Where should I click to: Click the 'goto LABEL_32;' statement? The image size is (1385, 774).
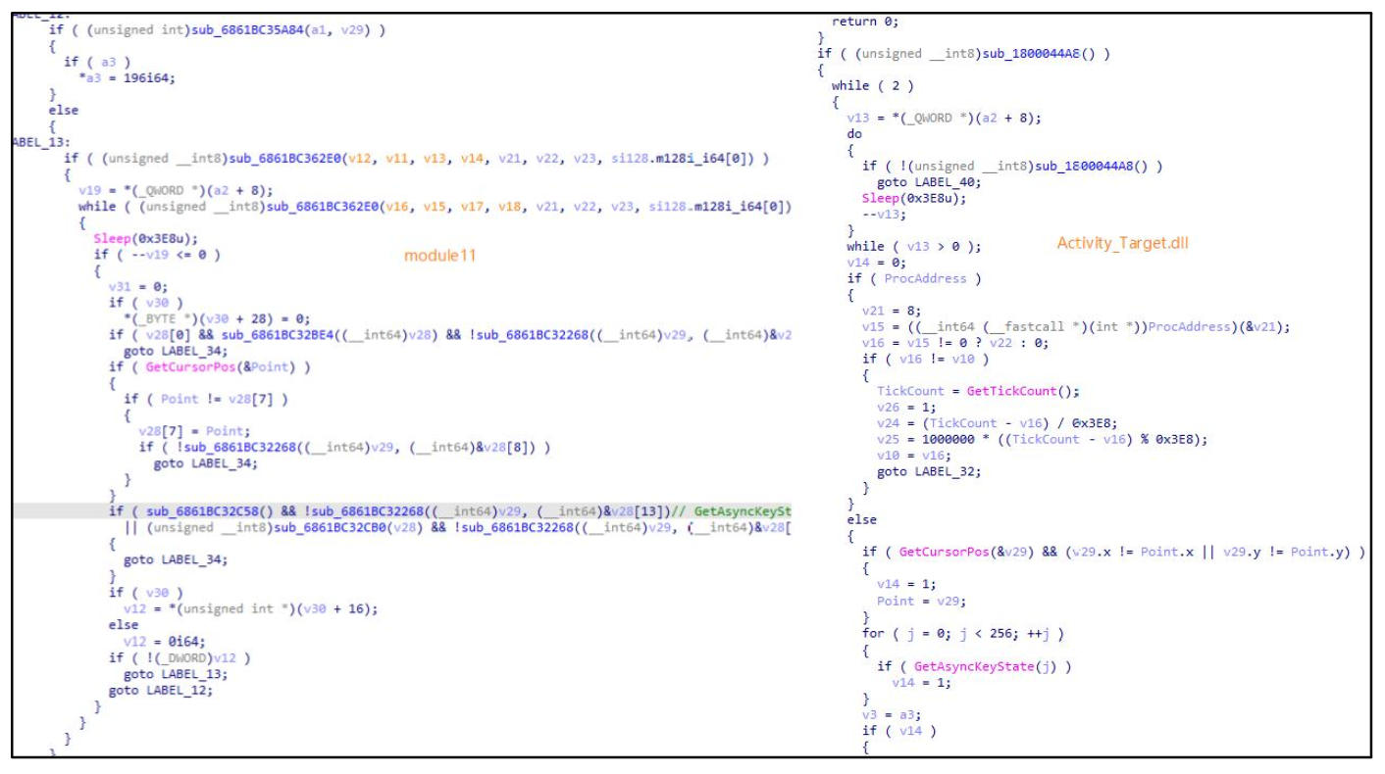(927, 471)
